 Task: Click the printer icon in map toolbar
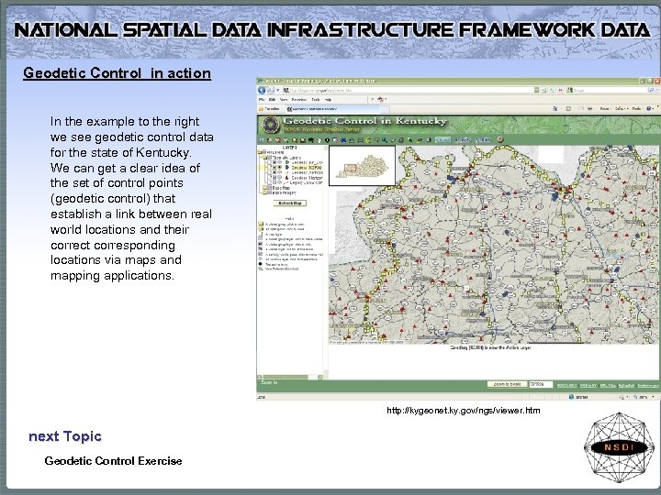[401, 139]
